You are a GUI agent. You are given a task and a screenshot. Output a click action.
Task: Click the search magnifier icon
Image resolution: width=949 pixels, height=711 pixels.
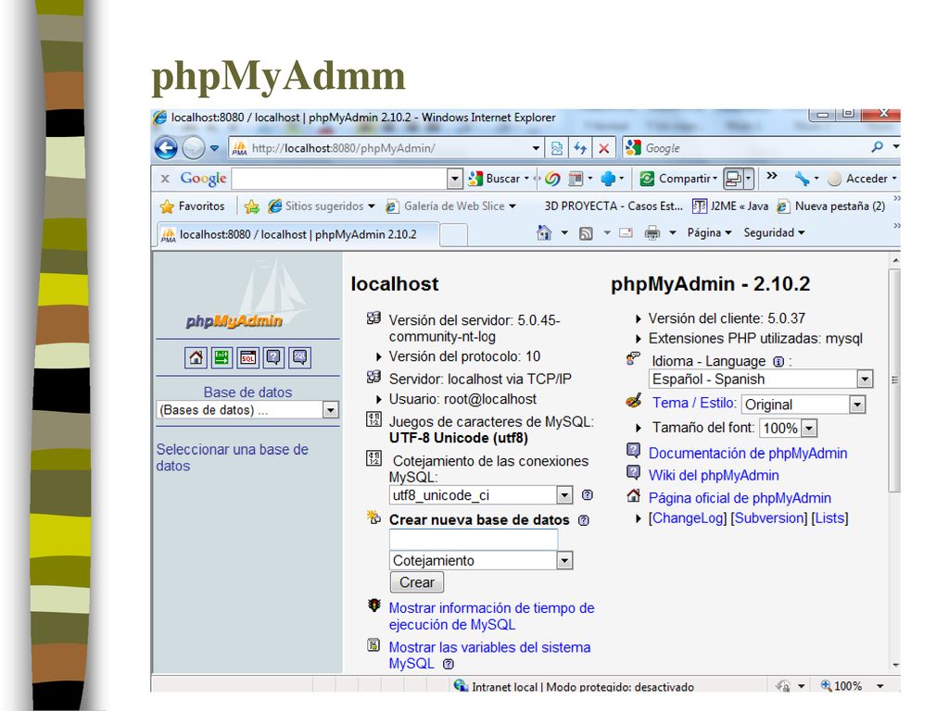(877, 147)
